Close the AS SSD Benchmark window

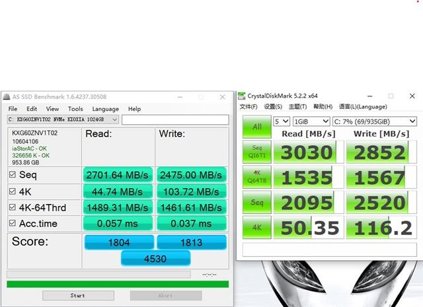[x=223, y=97]
